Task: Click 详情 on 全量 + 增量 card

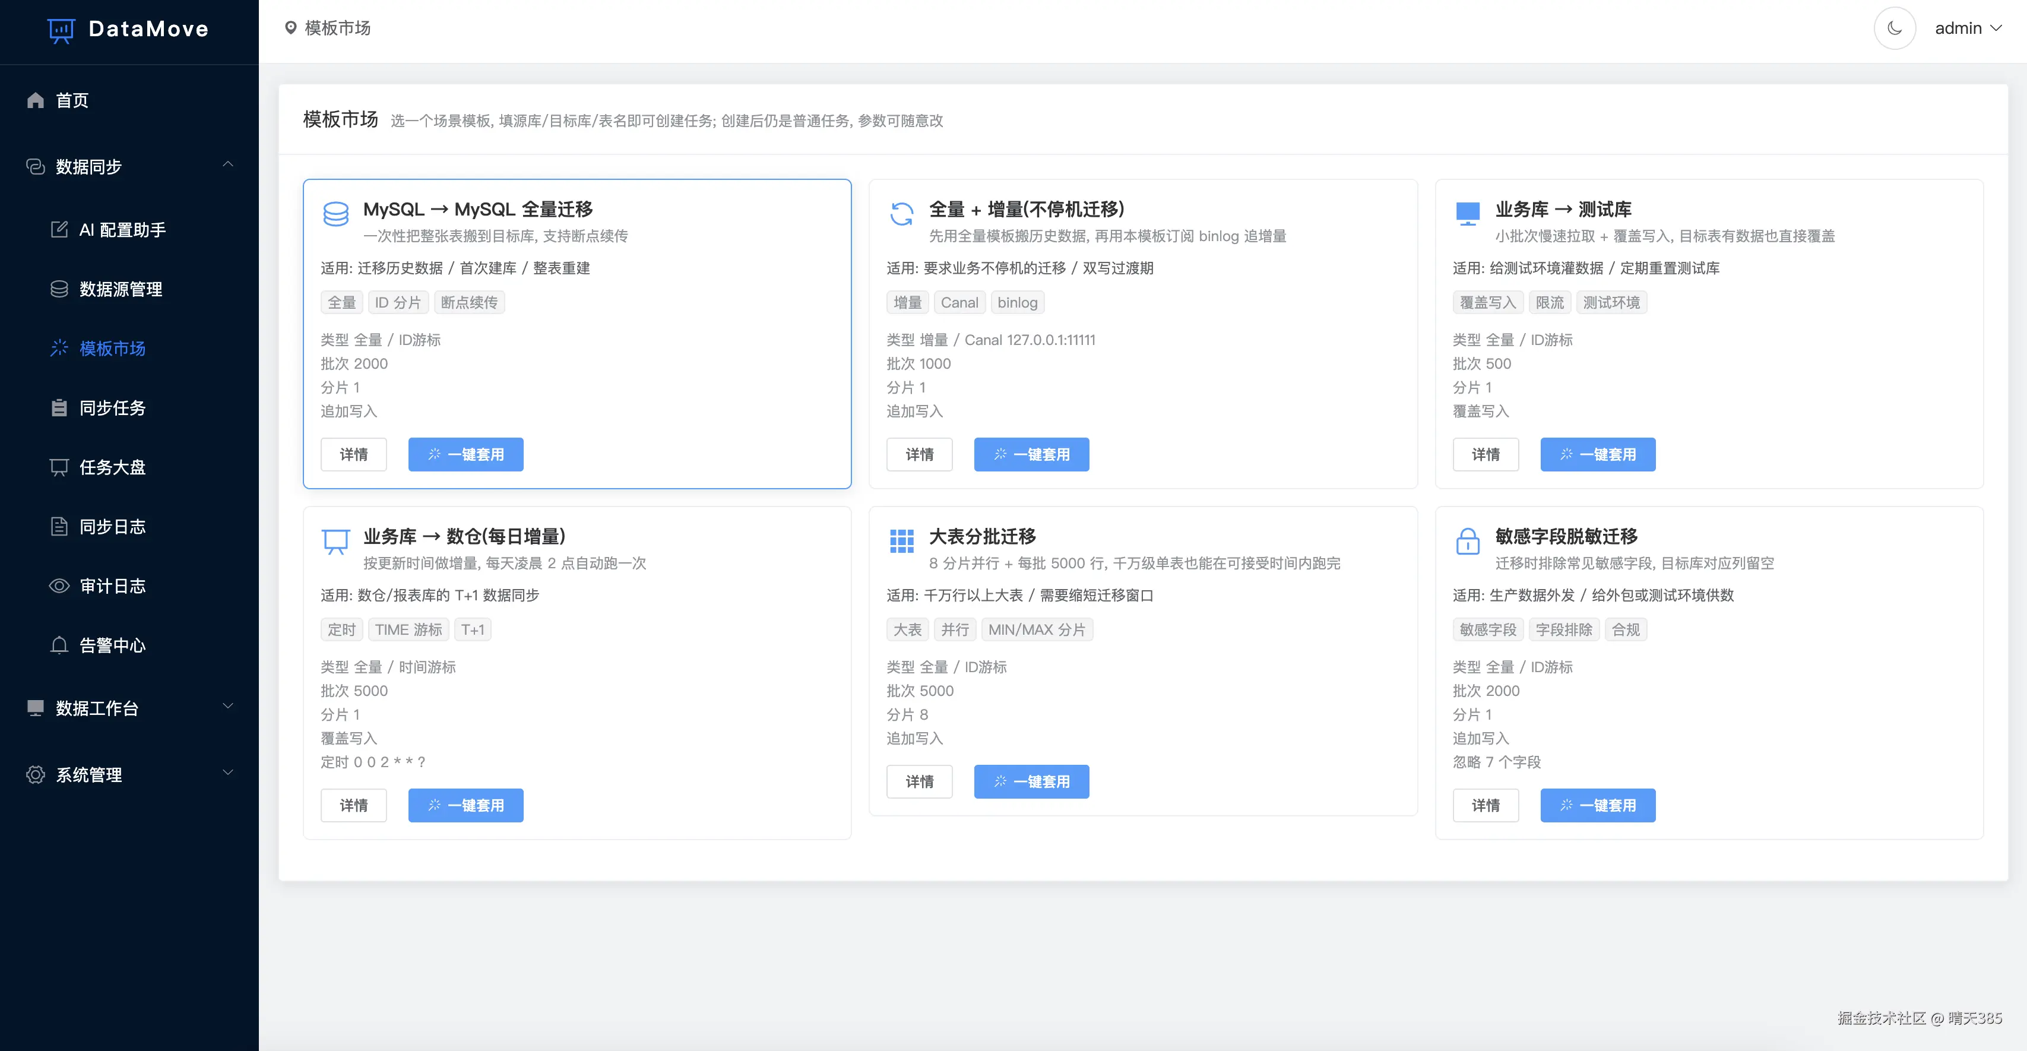Action: pyautogui.click(x=919, y=455)
